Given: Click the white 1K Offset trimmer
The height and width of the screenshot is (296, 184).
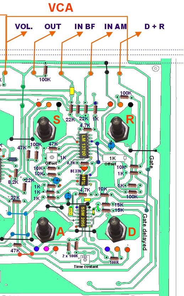Looking at the screenshot, I should pos(114,158).
